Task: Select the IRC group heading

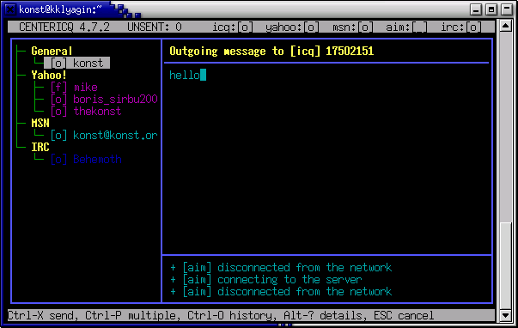Action: tap(40, 147)
